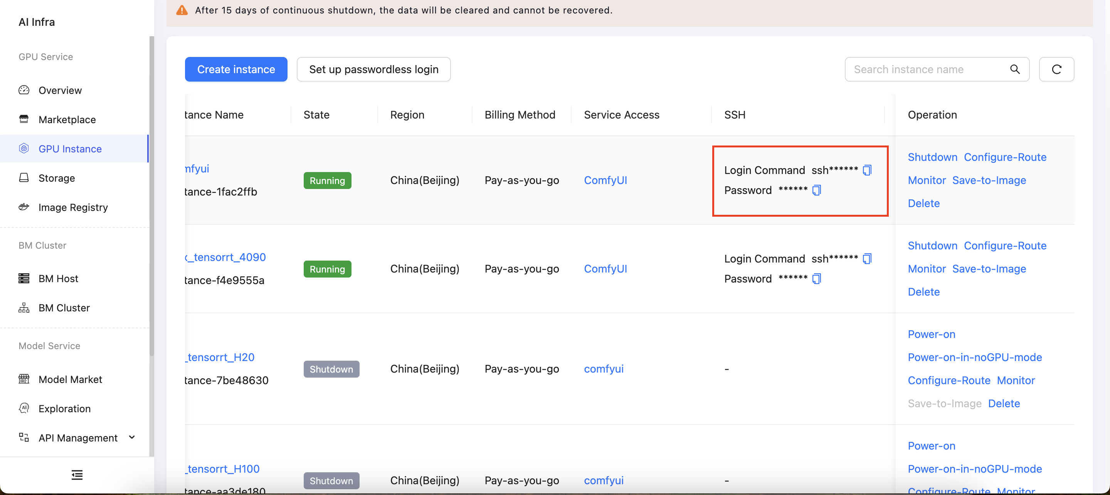Open Monitor for tensorrt_H20 instance
Screen dimensions: 1110x495
[1016, 381]
